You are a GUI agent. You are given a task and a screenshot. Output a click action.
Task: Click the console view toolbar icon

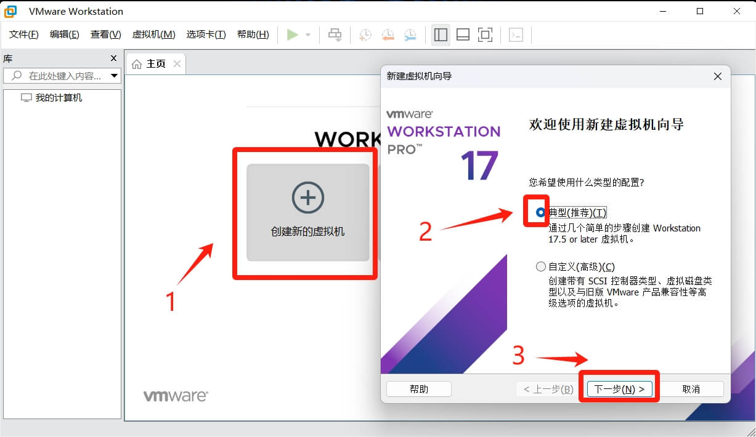pos(516,35)
